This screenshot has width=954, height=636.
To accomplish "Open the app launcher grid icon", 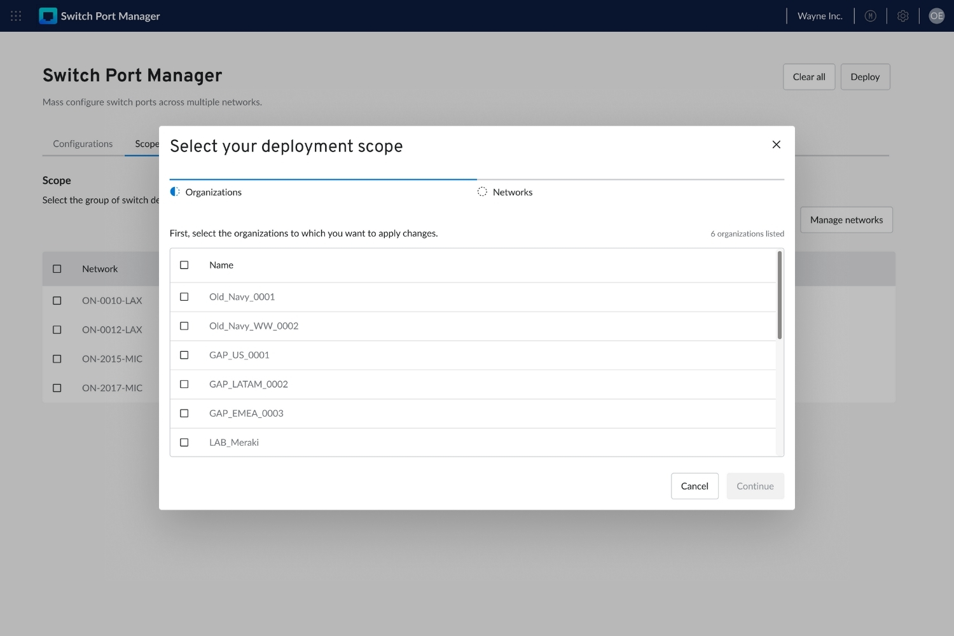I will [16, 16].
